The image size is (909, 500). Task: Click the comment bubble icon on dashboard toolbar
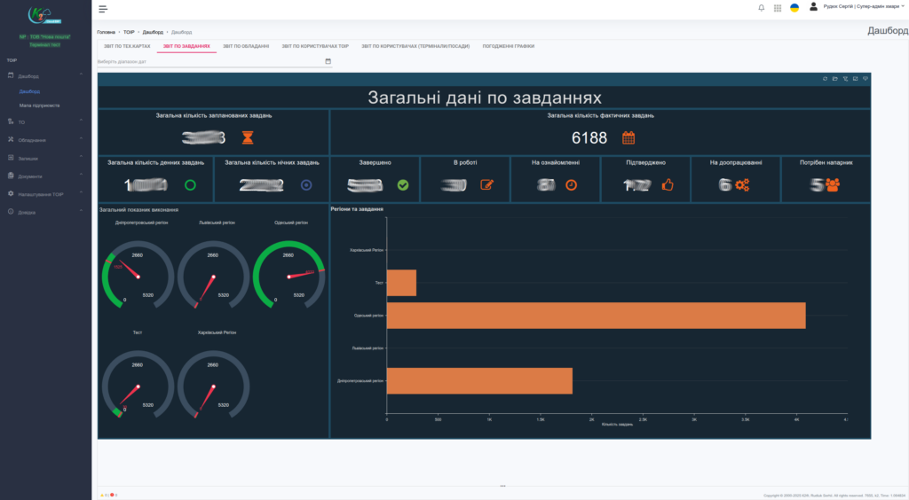point(866,79)
